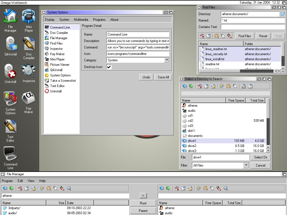Viewport: 287px width, 215px height.
Task: Open the View menu in File Manager
Action: tap(31, 181)
